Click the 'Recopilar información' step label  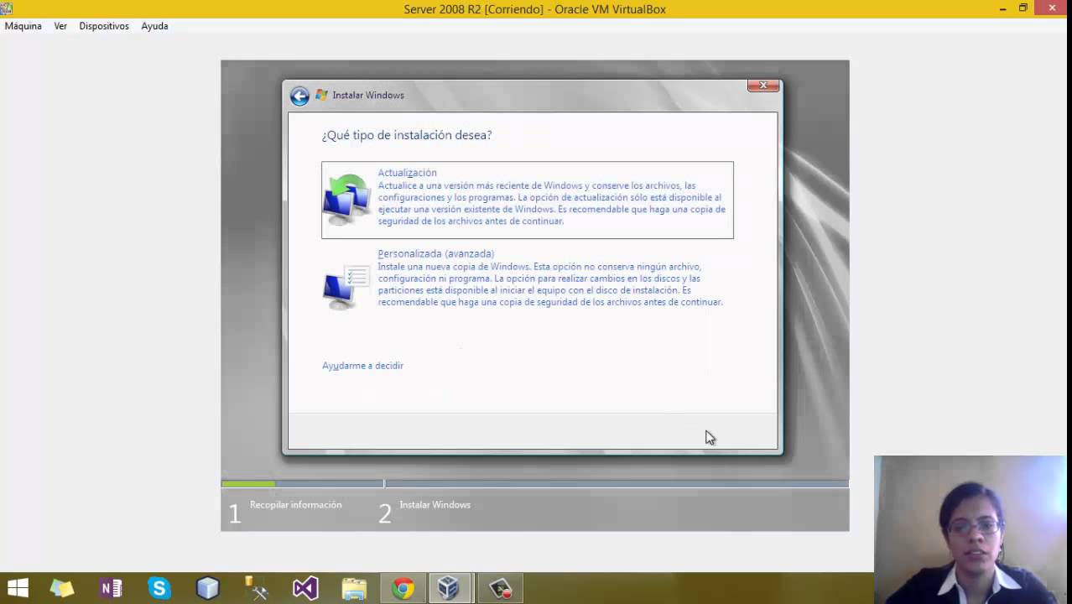coord(295,505)
